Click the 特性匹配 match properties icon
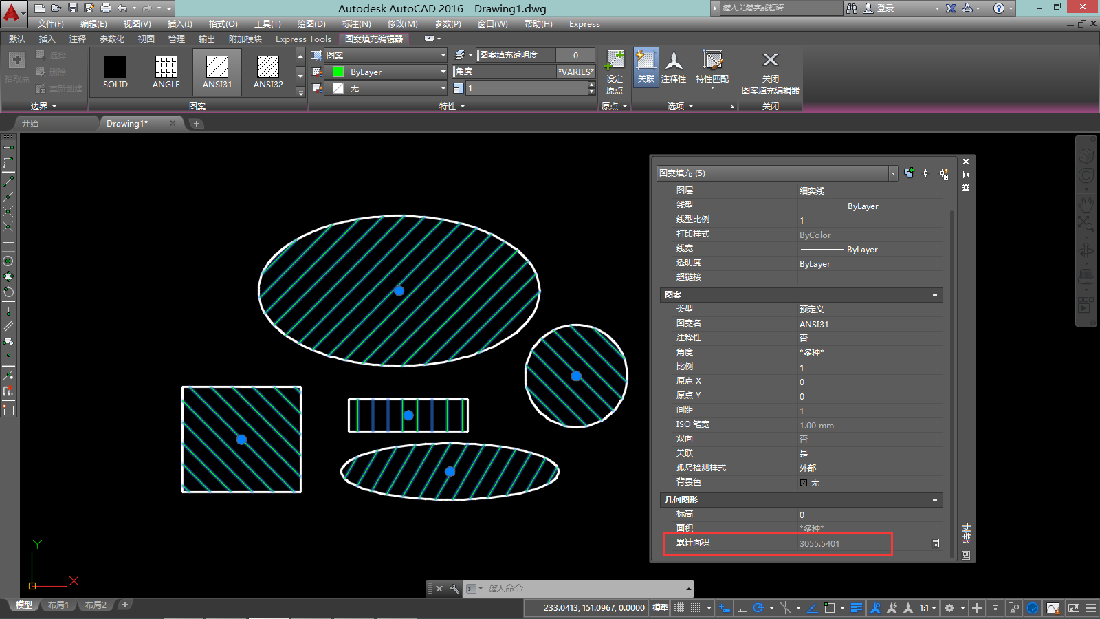The height and width of the screenshot is (619, 1100). 712,67
